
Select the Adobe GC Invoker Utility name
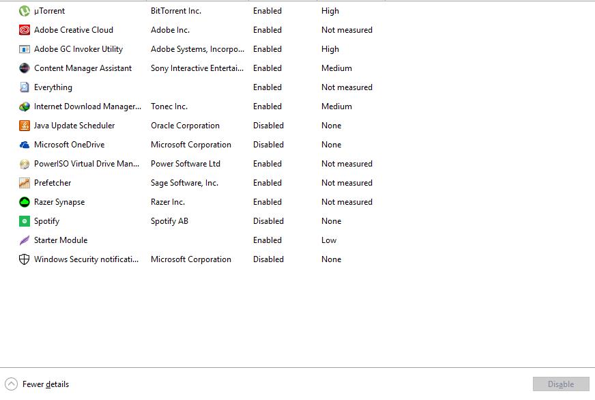[78, 49]
